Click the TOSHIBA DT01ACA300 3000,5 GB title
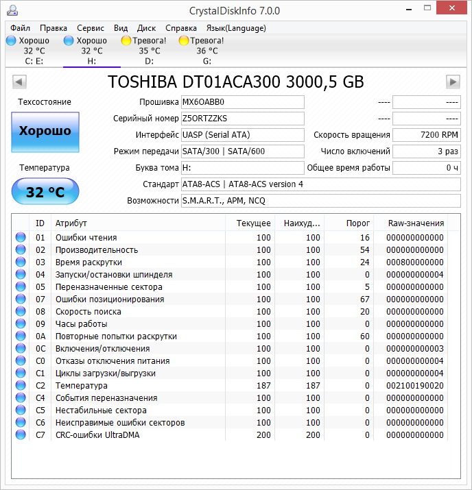 pyautogui.click(x=236, y=82)
